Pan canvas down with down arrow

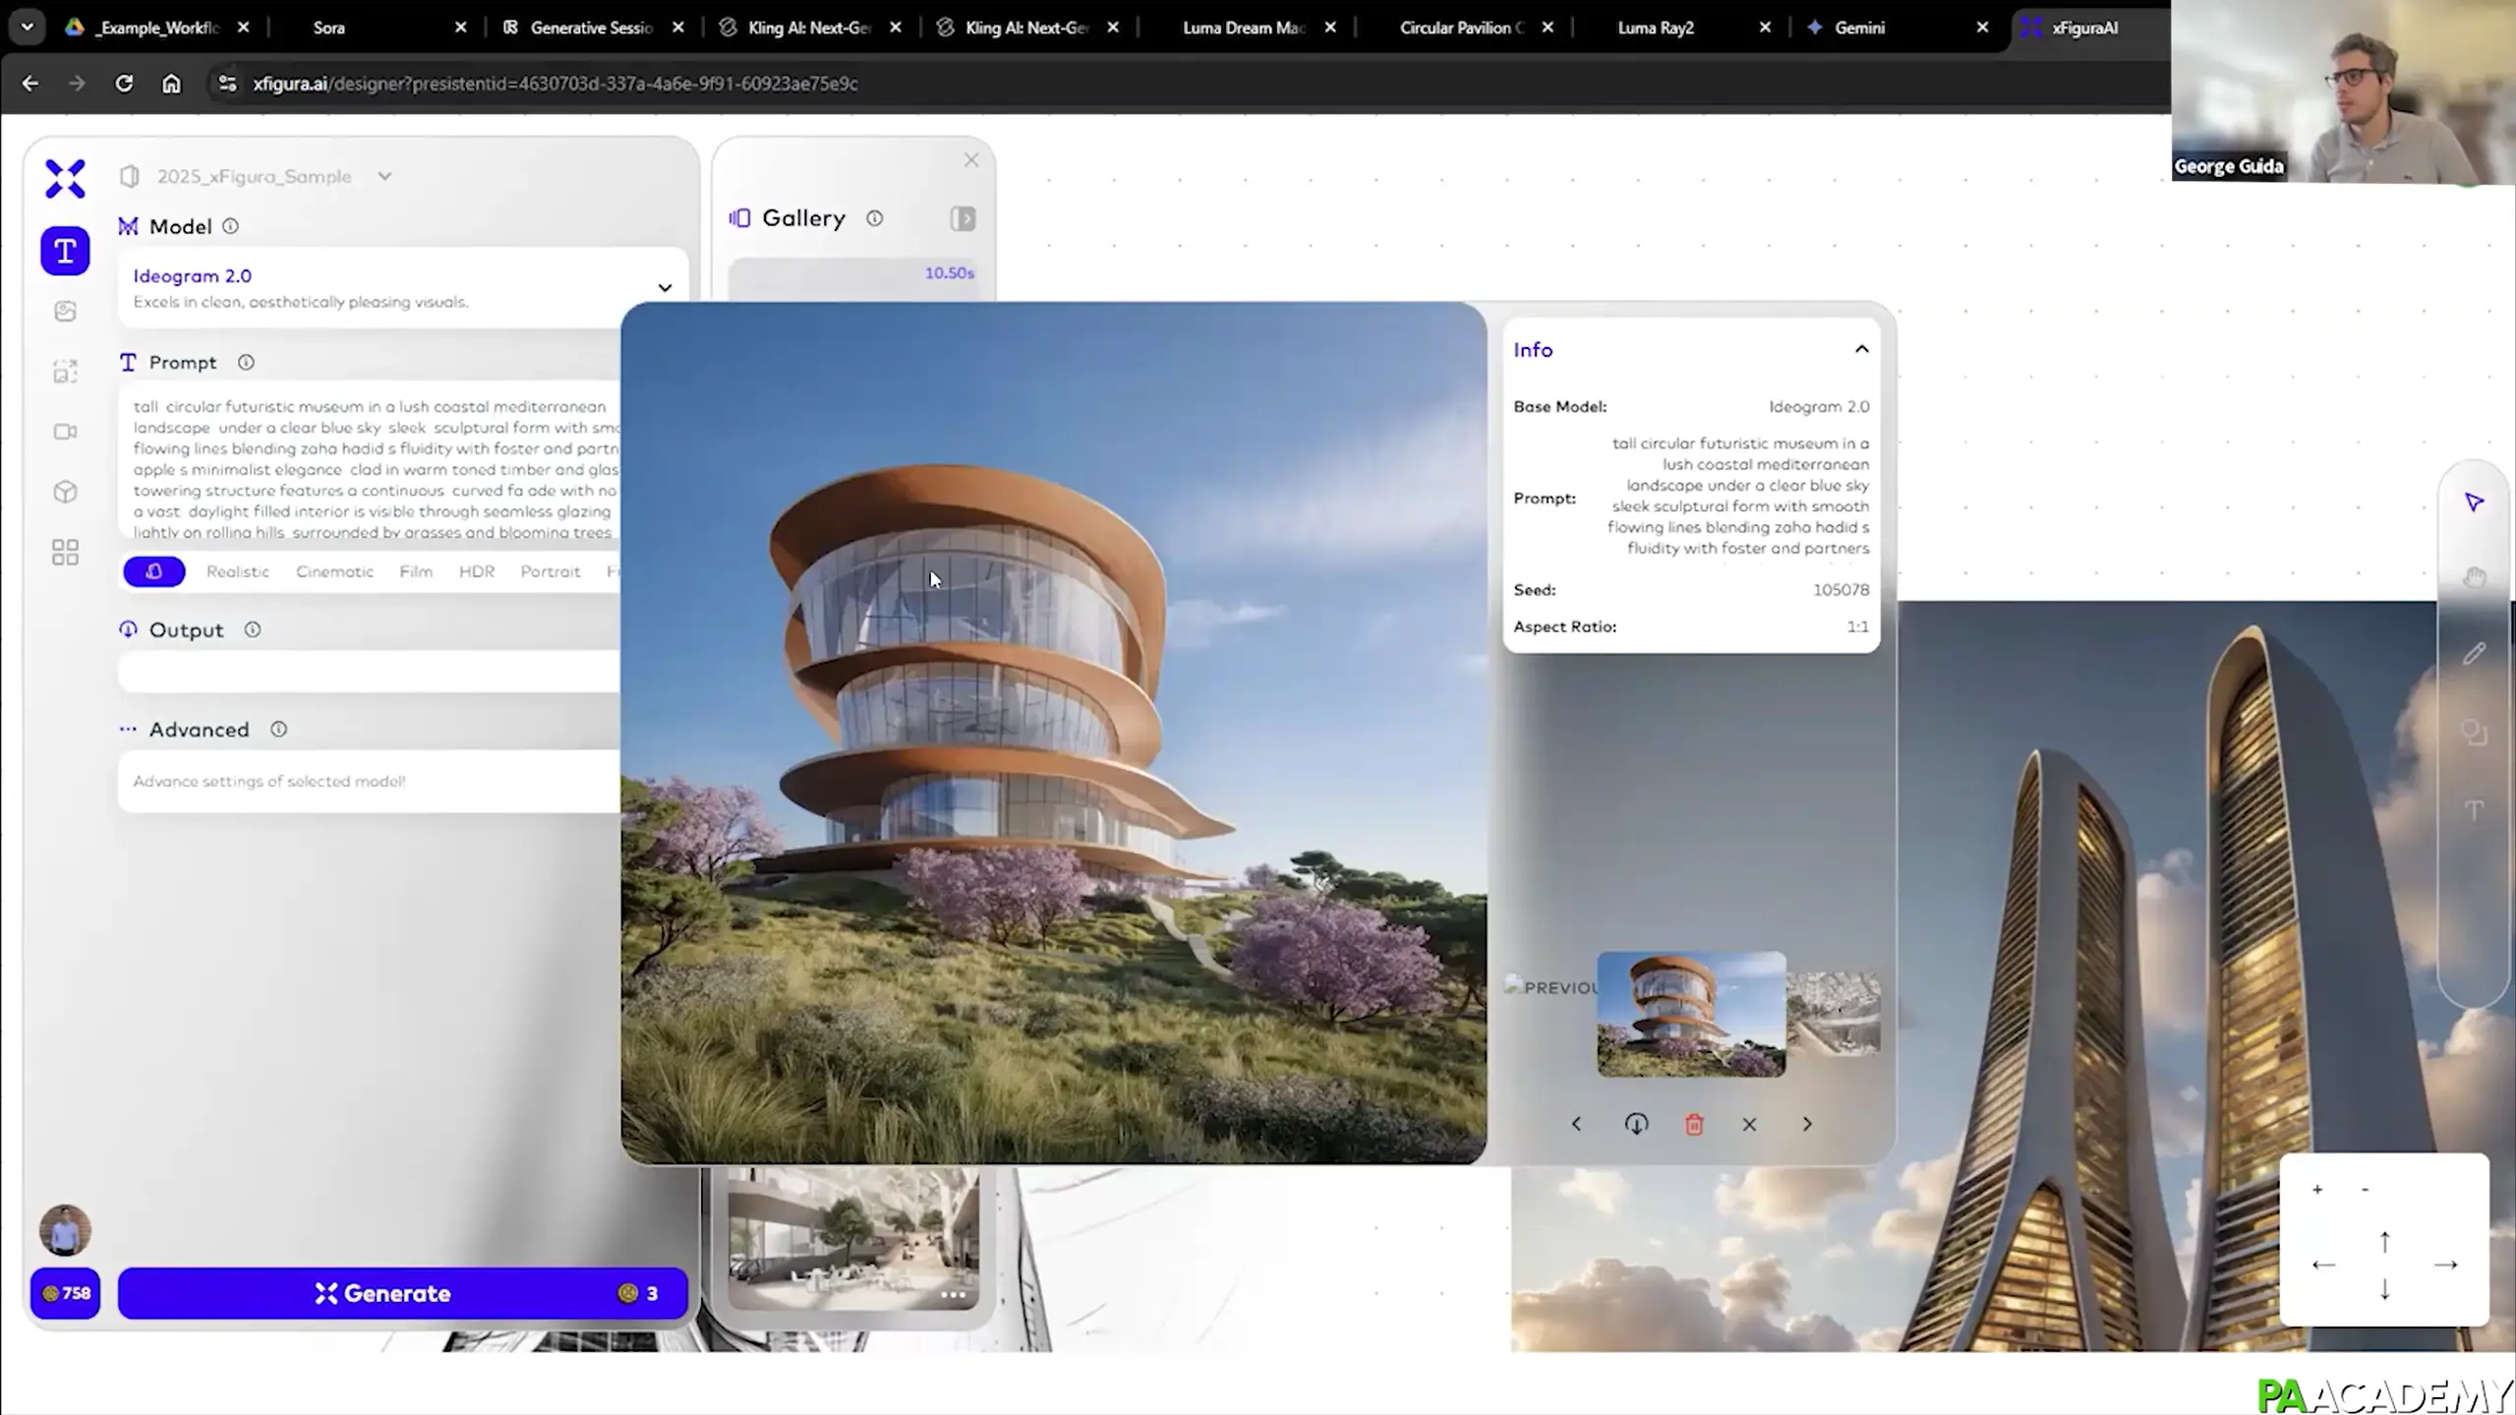[2384, 1289]
